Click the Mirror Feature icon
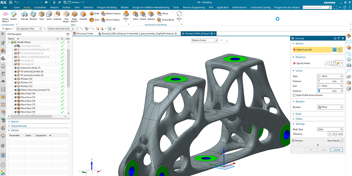The width and height of the screenshot is (352, 176). pos(104,20)
